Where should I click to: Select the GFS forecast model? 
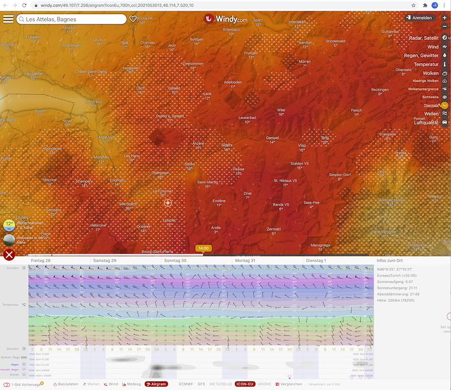[201, 384]
